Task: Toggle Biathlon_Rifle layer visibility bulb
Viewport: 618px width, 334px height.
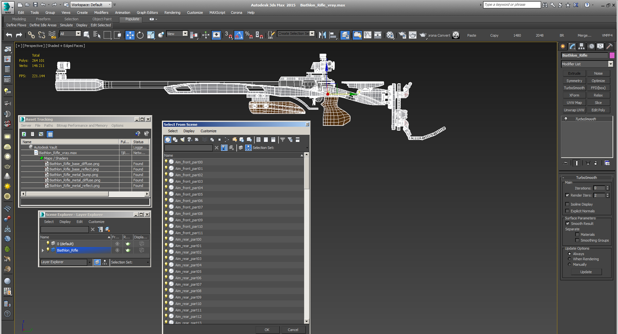Action: (x=48, y=250)
